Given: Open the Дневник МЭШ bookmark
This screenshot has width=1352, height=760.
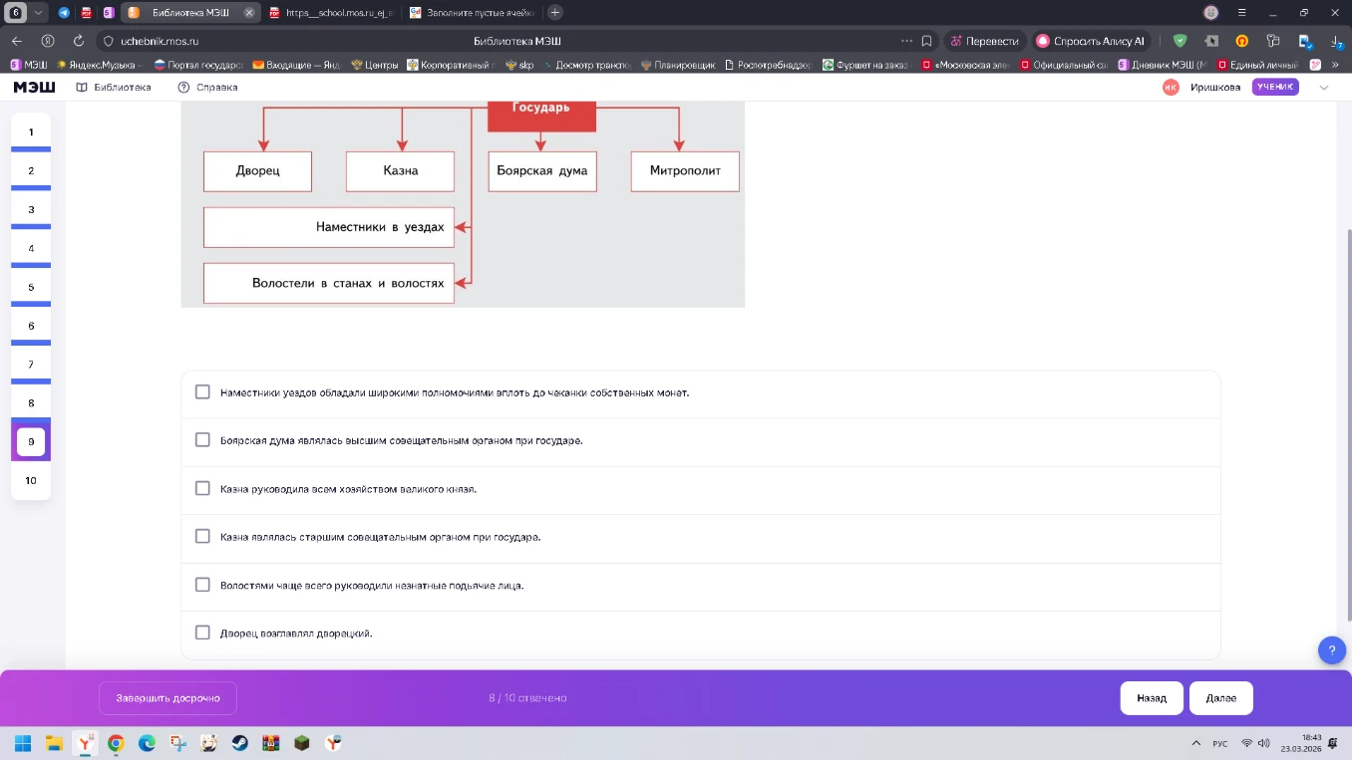Looking at the screenshot, I should coord(1164,65).
